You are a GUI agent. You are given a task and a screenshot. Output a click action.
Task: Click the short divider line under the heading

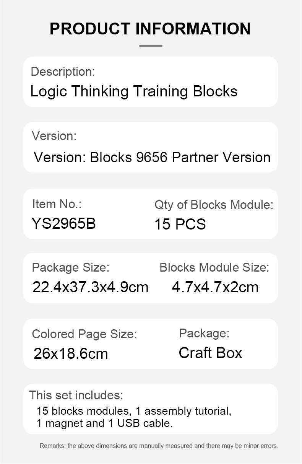tap(151, 46)
